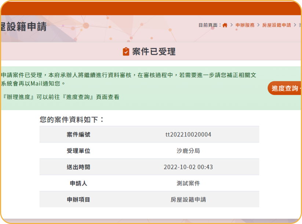Click the 申請人 row label
Screen dimensions: 302x224
coord(78,183)
